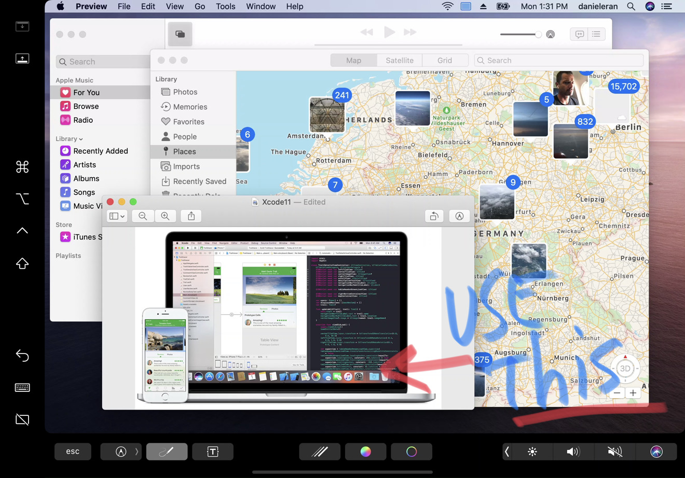
Task: Select the sketch tool on the Touch Bar
Action: pos(167,452)
